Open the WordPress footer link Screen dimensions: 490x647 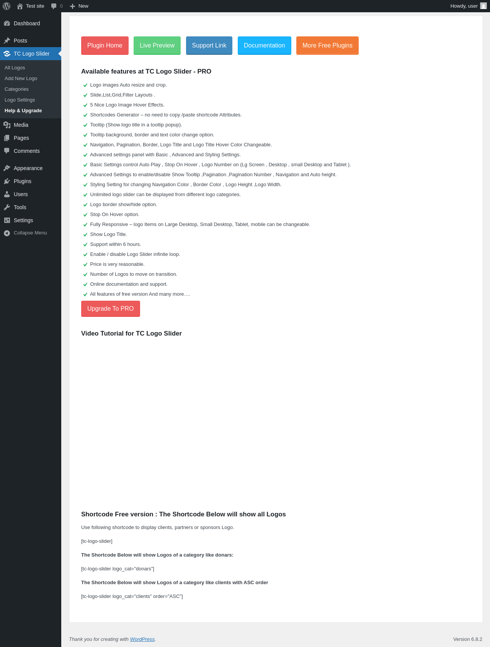[x=142, y=639]
